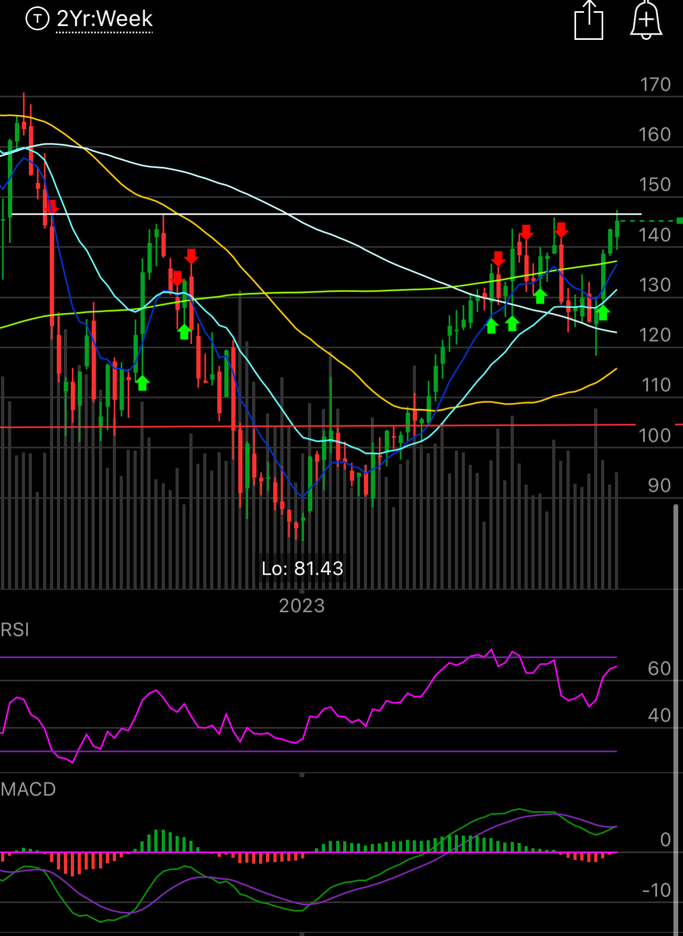This screenshot has width=683, height=936.
Task: Tap the MACD -10 level label
Action: click(x=656, y=890)
